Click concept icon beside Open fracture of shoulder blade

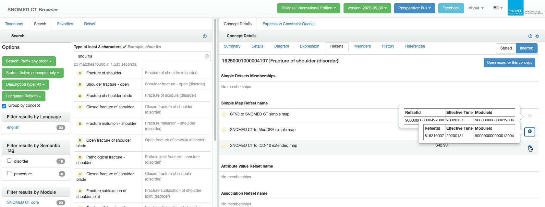click(79, 140)
